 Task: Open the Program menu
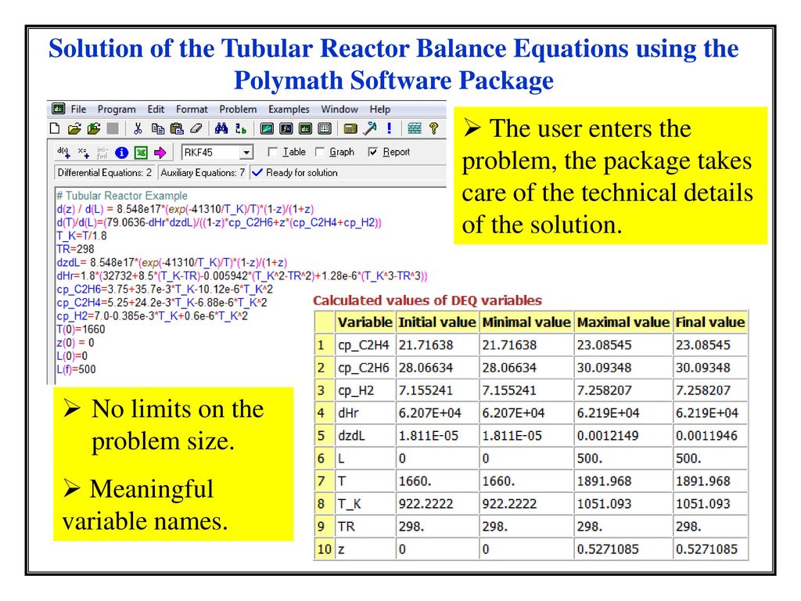(117, 109)
